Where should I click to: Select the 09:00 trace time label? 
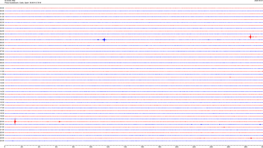[x=2, y=60]
